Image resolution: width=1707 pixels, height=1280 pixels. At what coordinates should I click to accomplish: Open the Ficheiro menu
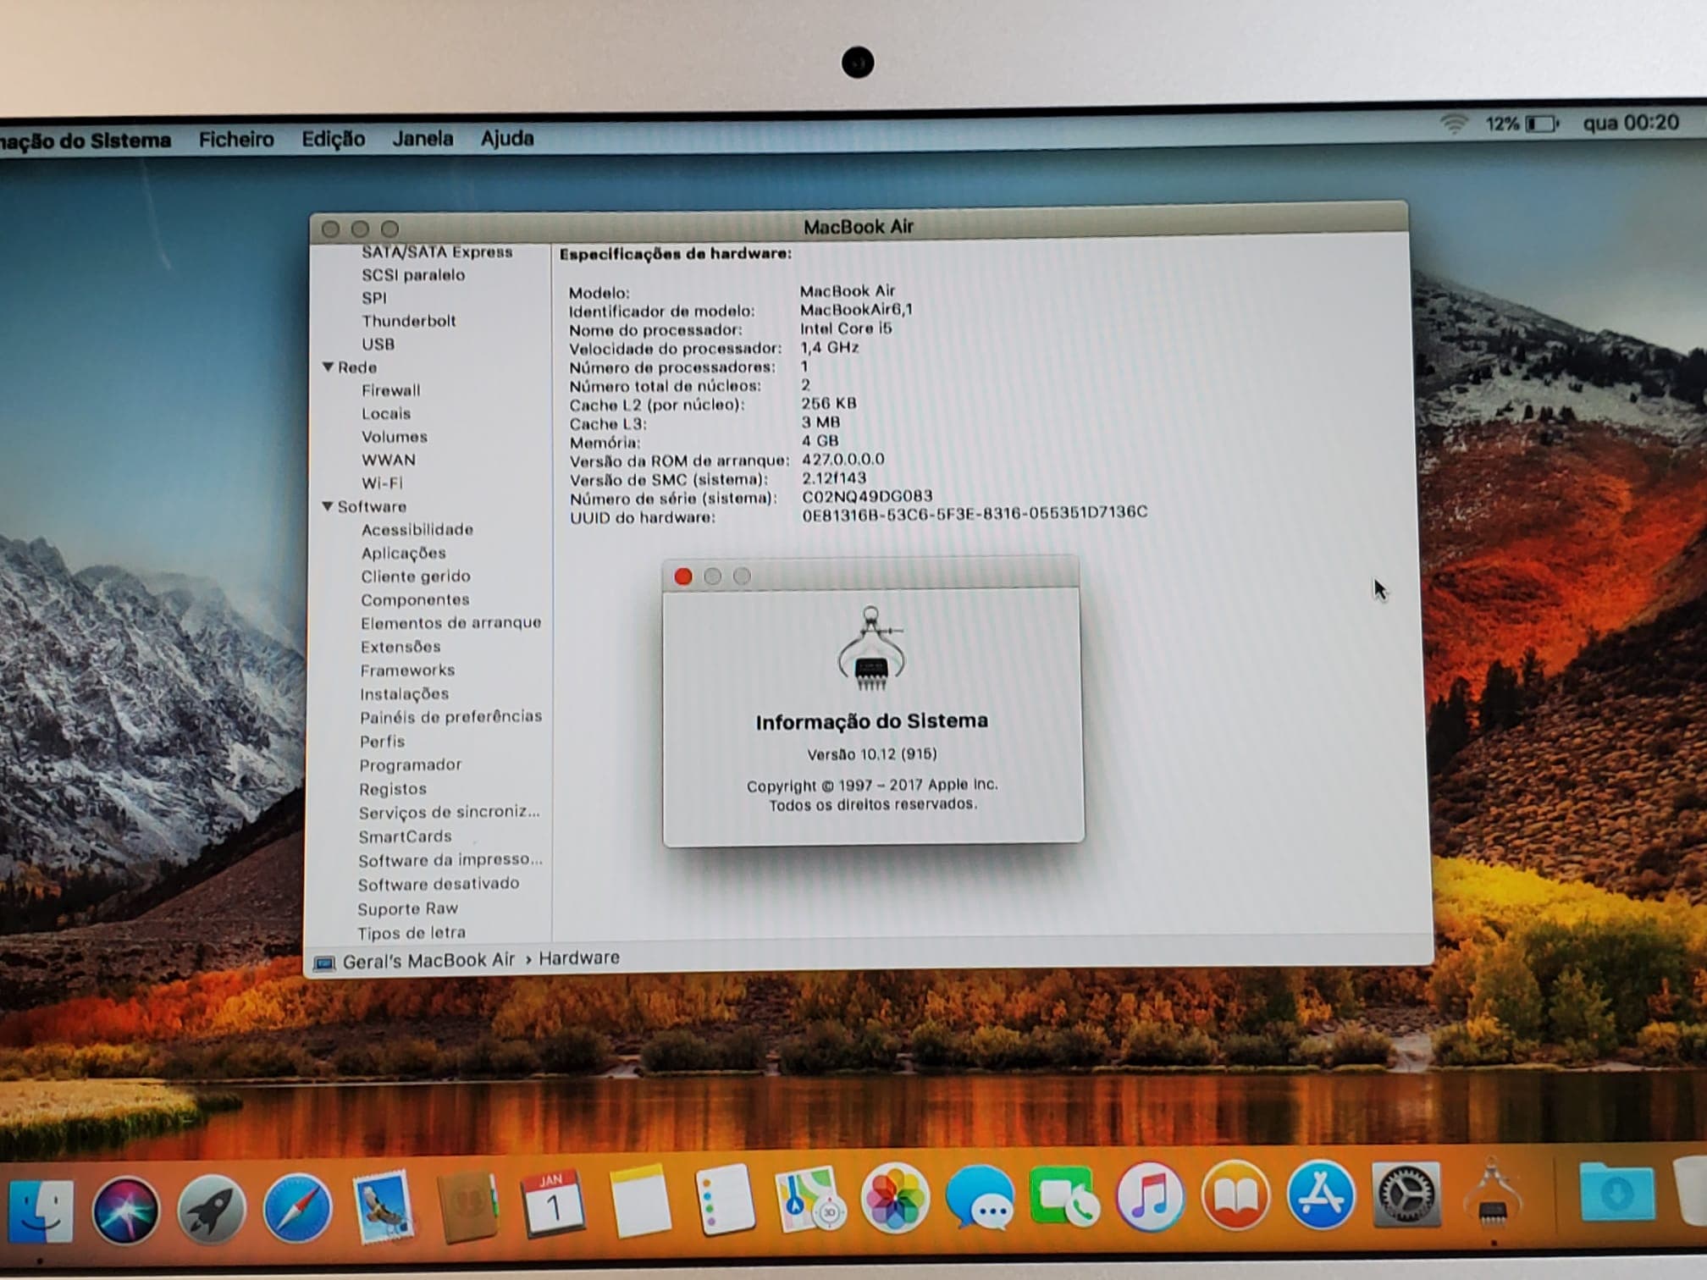[236, 140]
